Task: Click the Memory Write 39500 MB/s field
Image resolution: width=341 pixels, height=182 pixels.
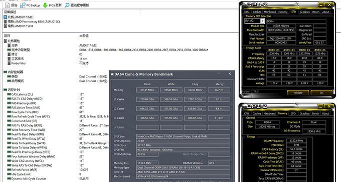Action: [171, 90]
